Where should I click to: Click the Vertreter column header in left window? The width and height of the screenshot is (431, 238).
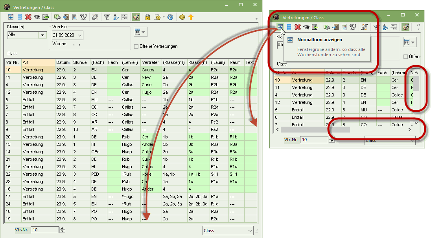click(151, 62)
